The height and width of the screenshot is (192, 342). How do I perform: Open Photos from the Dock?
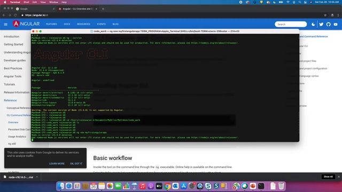[x=110, y=186]
